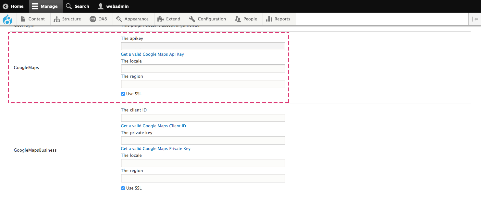Click the Appearance paintbrush icon

pyautogui.click(x=119, y=19)
